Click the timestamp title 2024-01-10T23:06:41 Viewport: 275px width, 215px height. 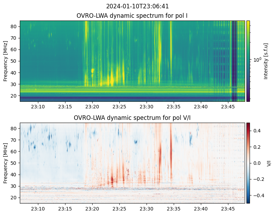click(x=137, y=6)
